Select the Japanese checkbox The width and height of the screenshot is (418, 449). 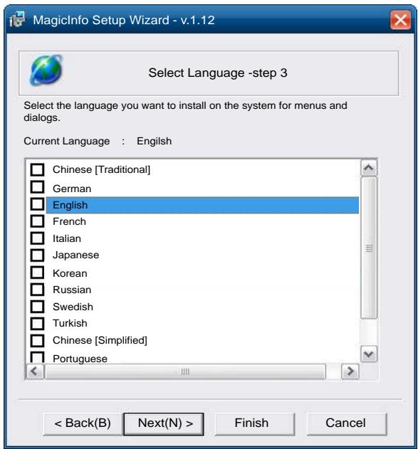37,255
